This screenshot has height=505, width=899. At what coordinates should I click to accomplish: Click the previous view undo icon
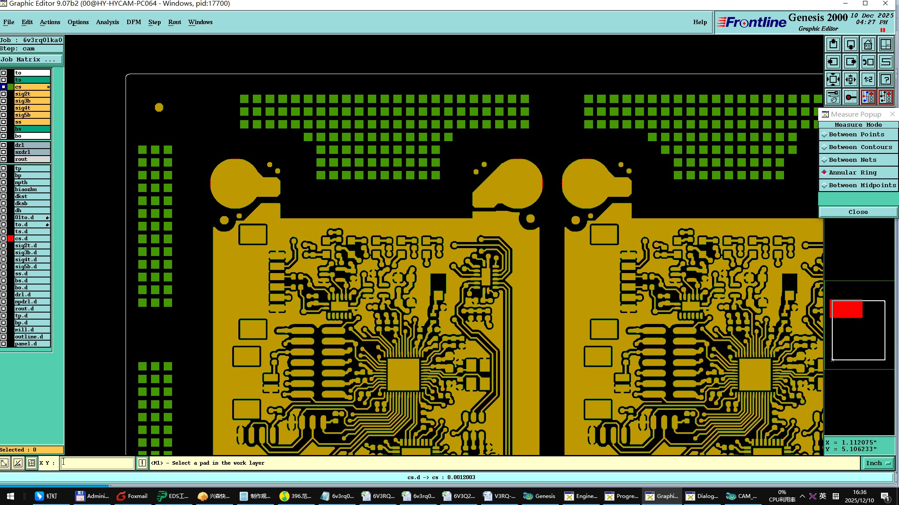click(x=868, y=62)
